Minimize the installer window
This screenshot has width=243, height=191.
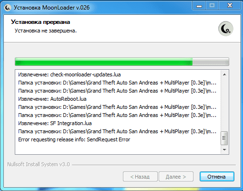199,6
